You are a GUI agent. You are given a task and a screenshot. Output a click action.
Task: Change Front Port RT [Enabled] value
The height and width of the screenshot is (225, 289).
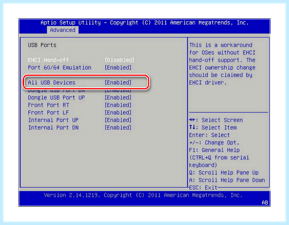(x=118, y=105)
